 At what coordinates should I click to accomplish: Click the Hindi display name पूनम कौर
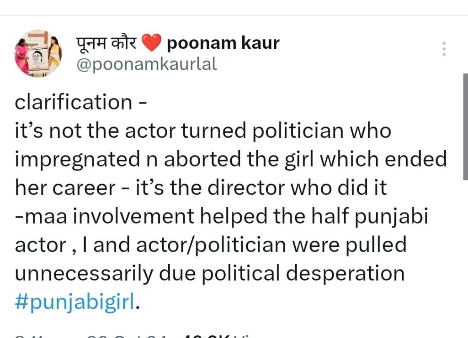pyautogui.click(x=106, y=44)
